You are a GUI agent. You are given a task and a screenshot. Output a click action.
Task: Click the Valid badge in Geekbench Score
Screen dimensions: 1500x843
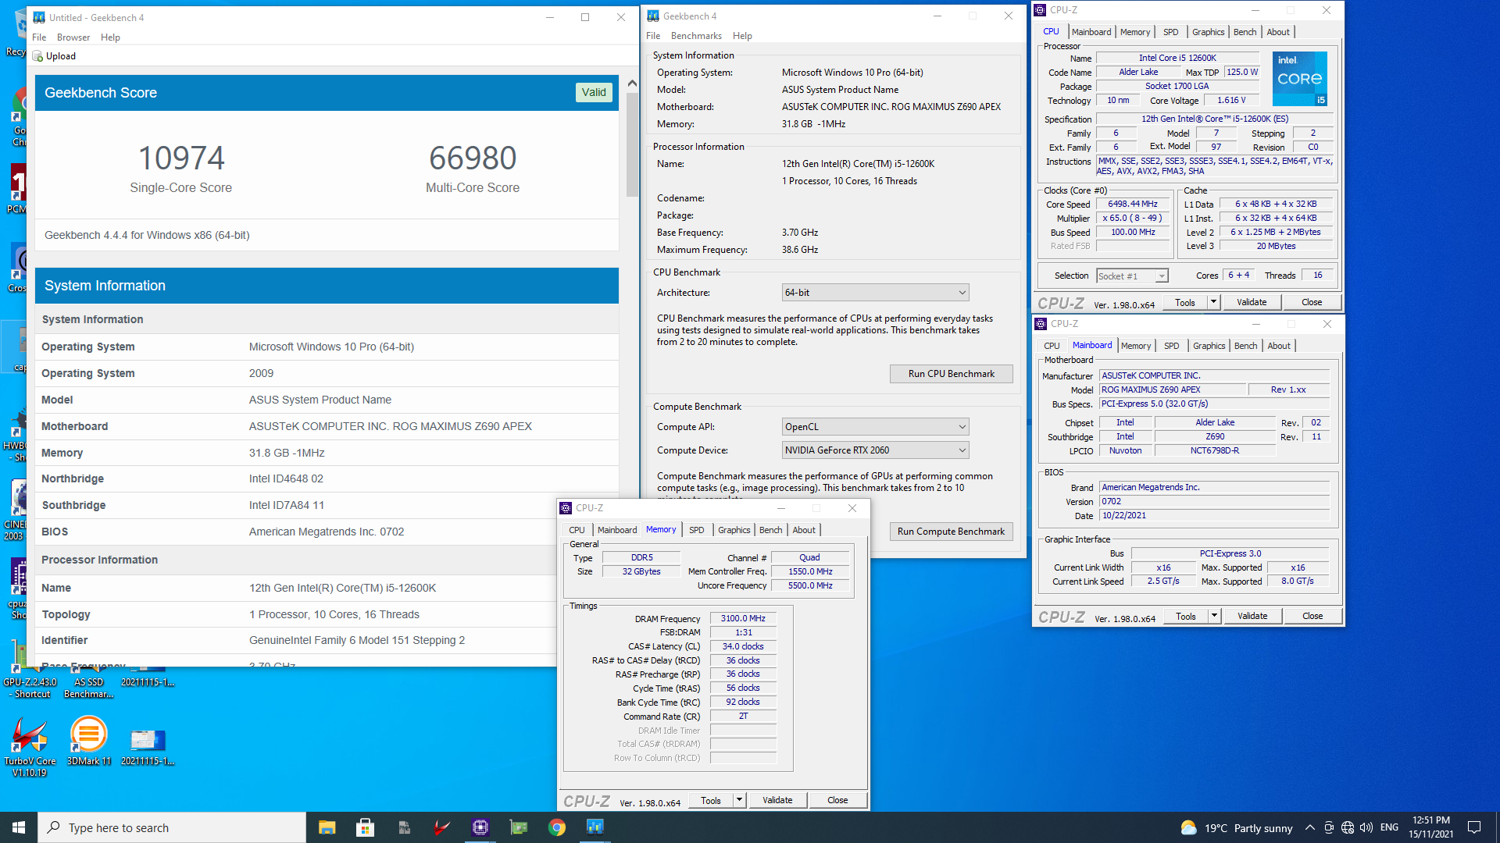pyautogui.click(x=594, y=92)
